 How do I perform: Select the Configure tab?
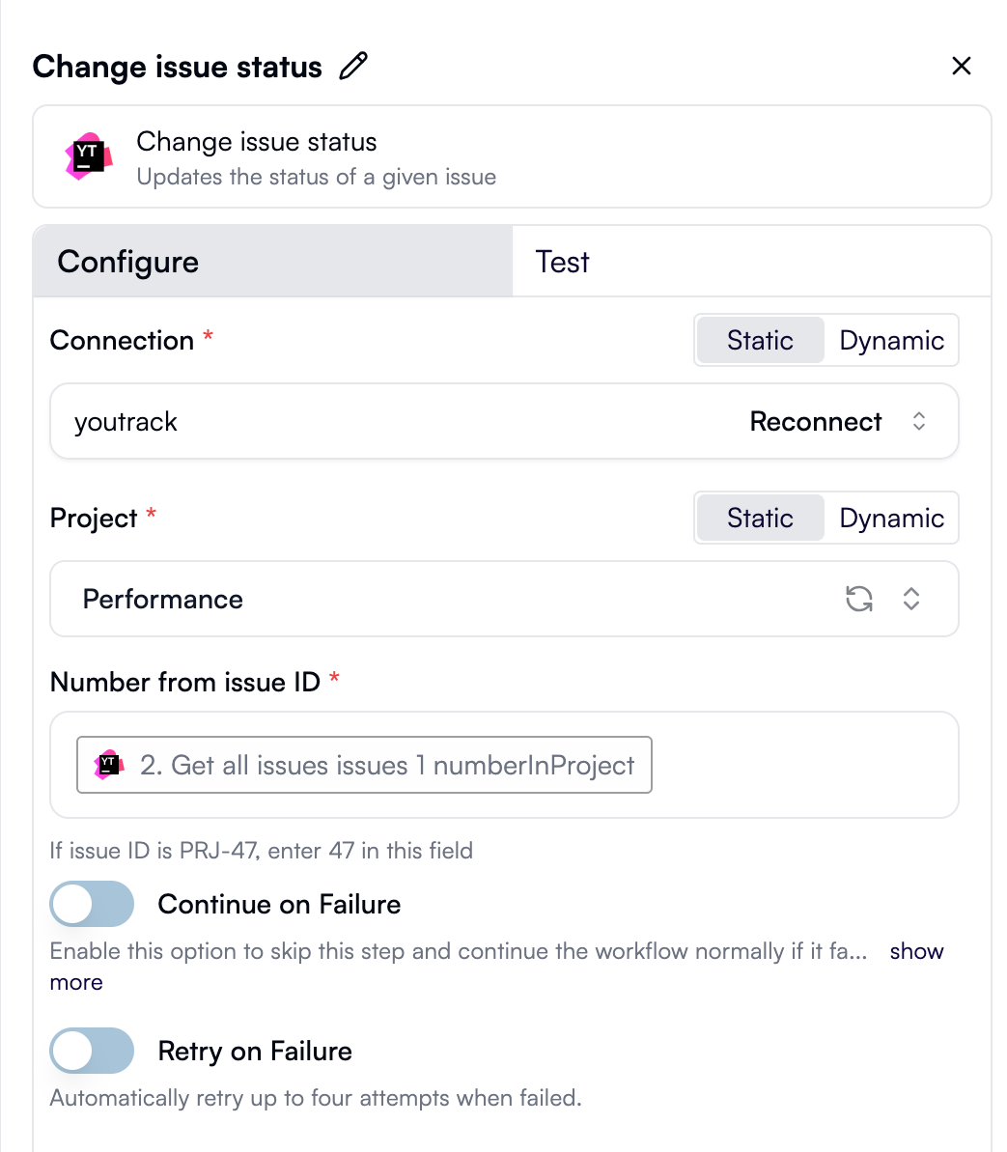pyautogui.click(x=128, y=261)
